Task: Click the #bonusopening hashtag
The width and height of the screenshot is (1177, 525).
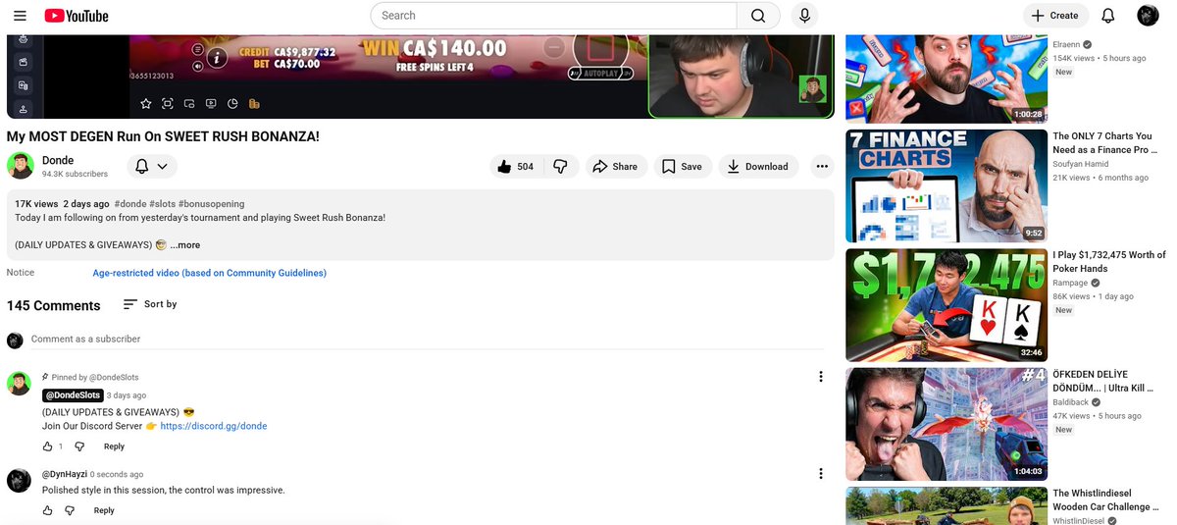Action: (x=212, y=204)
